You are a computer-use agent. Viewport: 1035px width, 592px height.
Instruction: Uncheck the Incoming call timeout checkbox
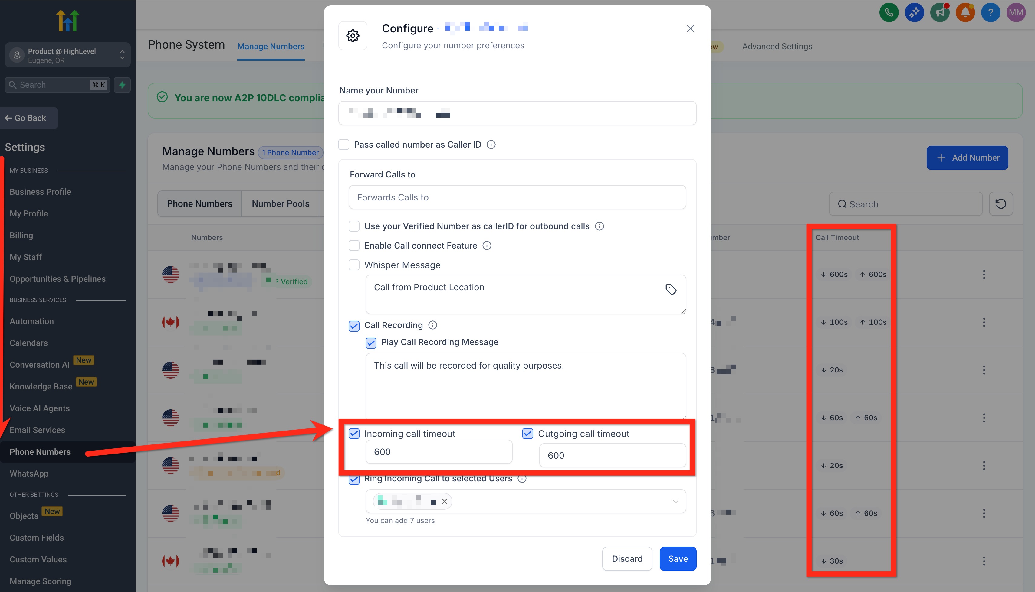pyautogui.click(x=354, y=434)
